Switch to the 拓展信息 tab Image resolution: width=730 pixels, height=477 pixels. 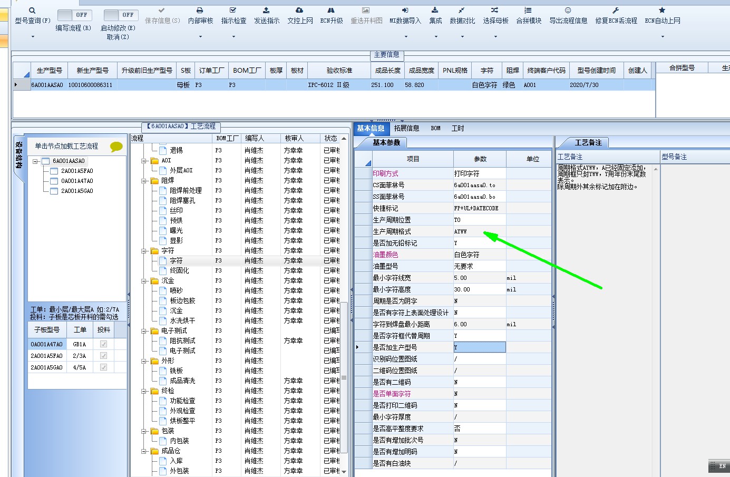pos(406,129)
